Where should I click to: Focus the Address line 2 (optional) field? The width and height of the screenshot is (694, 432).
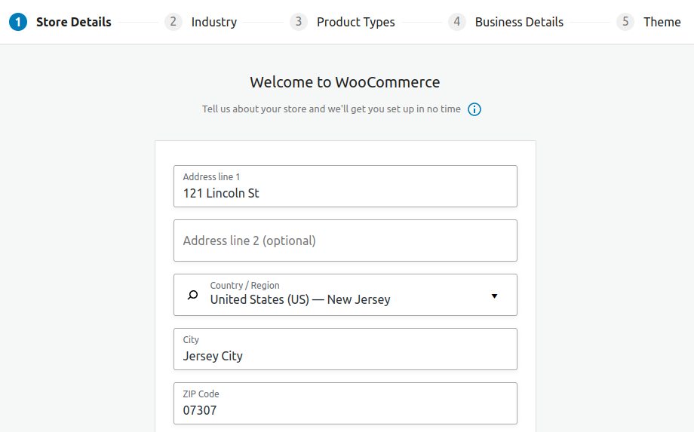click(x=345, y=241)
